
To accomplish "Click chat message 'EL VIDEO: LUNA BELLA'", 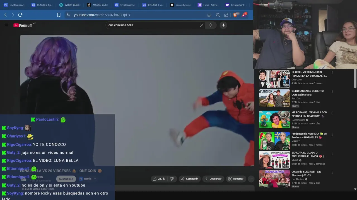I will pyautogui.click(x=56, y=161).
